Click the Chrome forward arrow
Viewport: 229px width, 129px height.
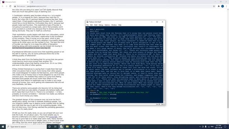[x=6, y=6]
